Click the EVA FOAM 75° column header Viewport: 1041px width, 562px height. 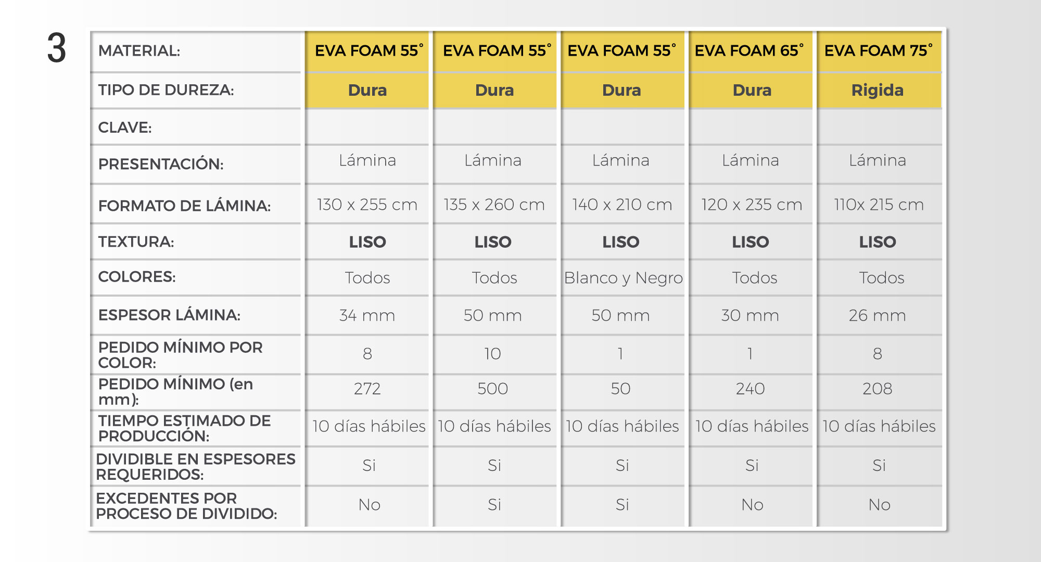tap(879, 50)
